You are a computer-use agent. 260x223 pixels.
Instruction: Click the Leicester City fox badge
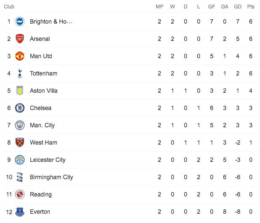[20, 160]
